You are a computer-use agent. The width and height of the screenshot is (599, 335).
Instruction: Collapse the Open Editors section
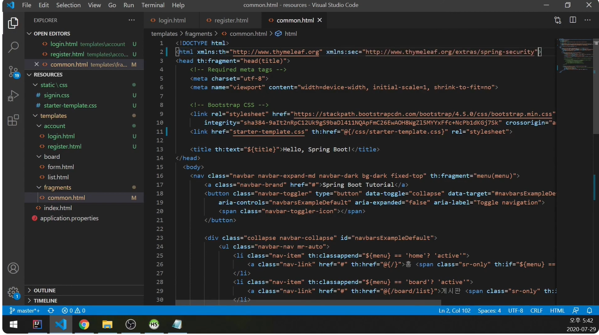(29, 34)
